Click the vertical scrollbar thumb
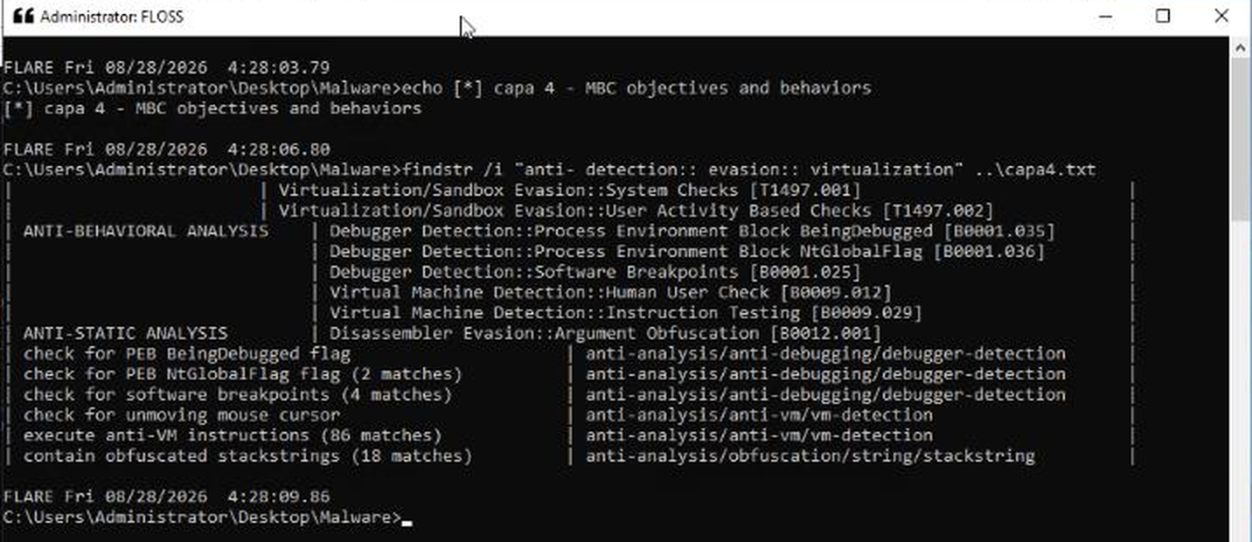The image size is (1252, 542). click(1239, 140)
